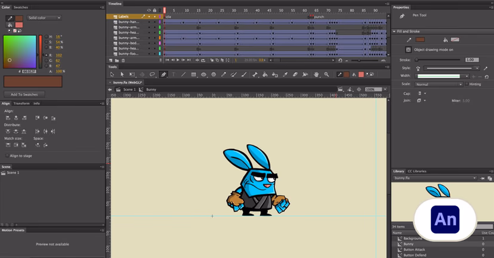Click align left edge icon
This screenshot has height=258, width=494.
tap(8, 118)
